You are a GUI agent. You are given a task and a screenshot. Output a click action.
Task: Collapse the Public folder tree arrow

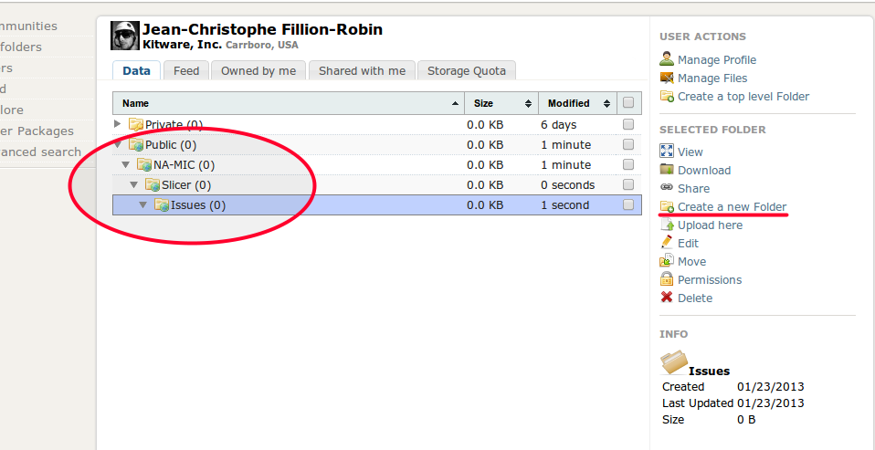(117, 144)
